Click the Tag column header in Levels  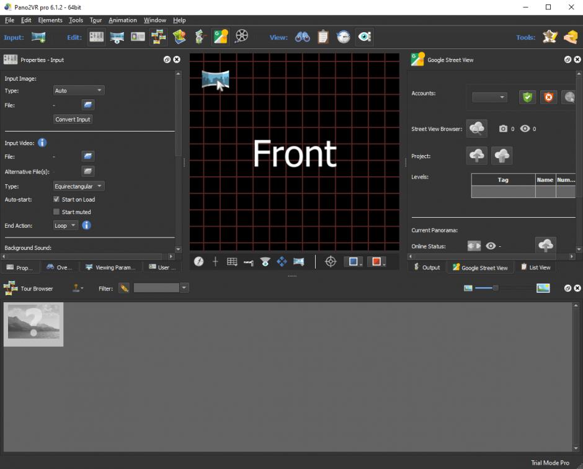coord(503,180)
